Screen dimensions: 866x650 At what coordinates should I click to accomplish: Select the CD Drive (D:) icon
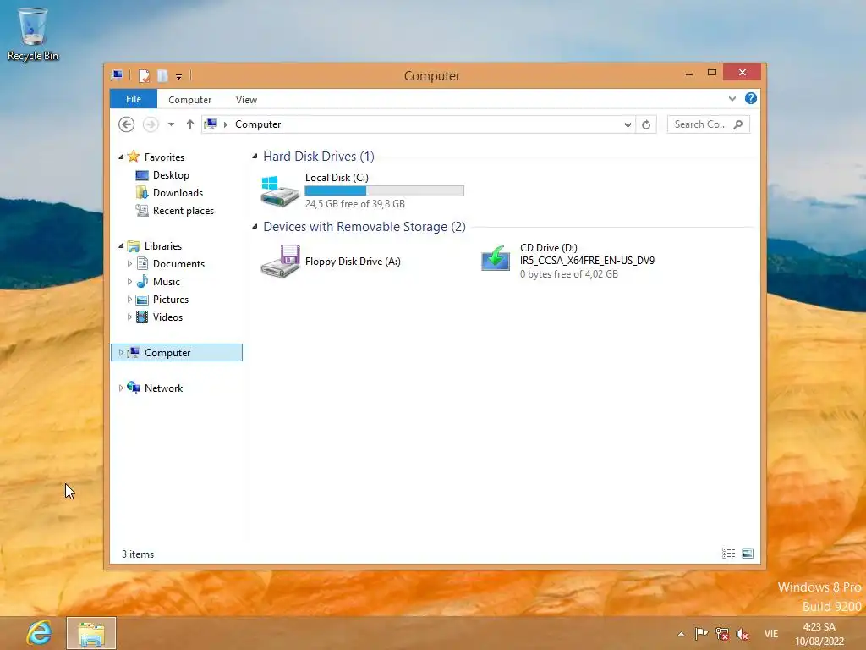(x=496, y=258)
